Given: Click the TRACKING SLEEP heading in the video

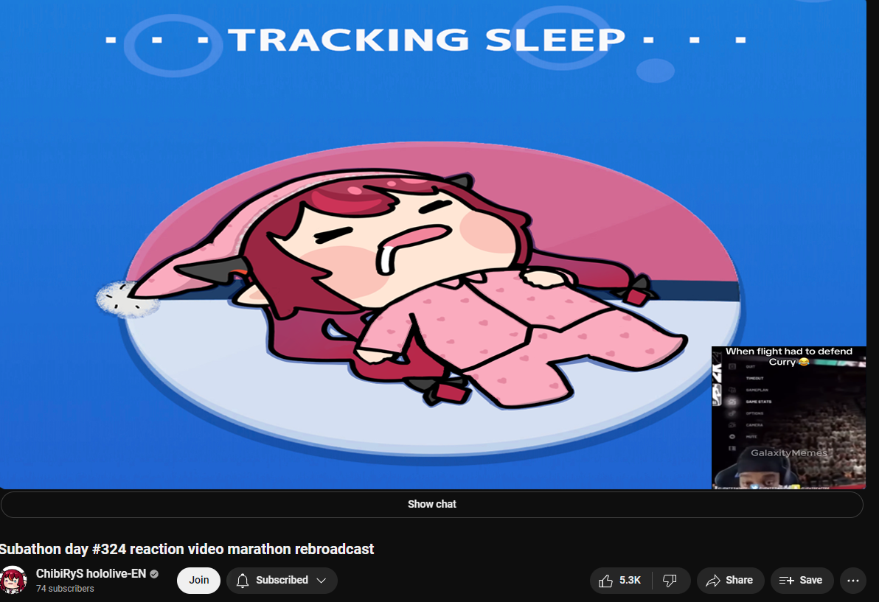Looking at the screenshot, I should 426,40.
